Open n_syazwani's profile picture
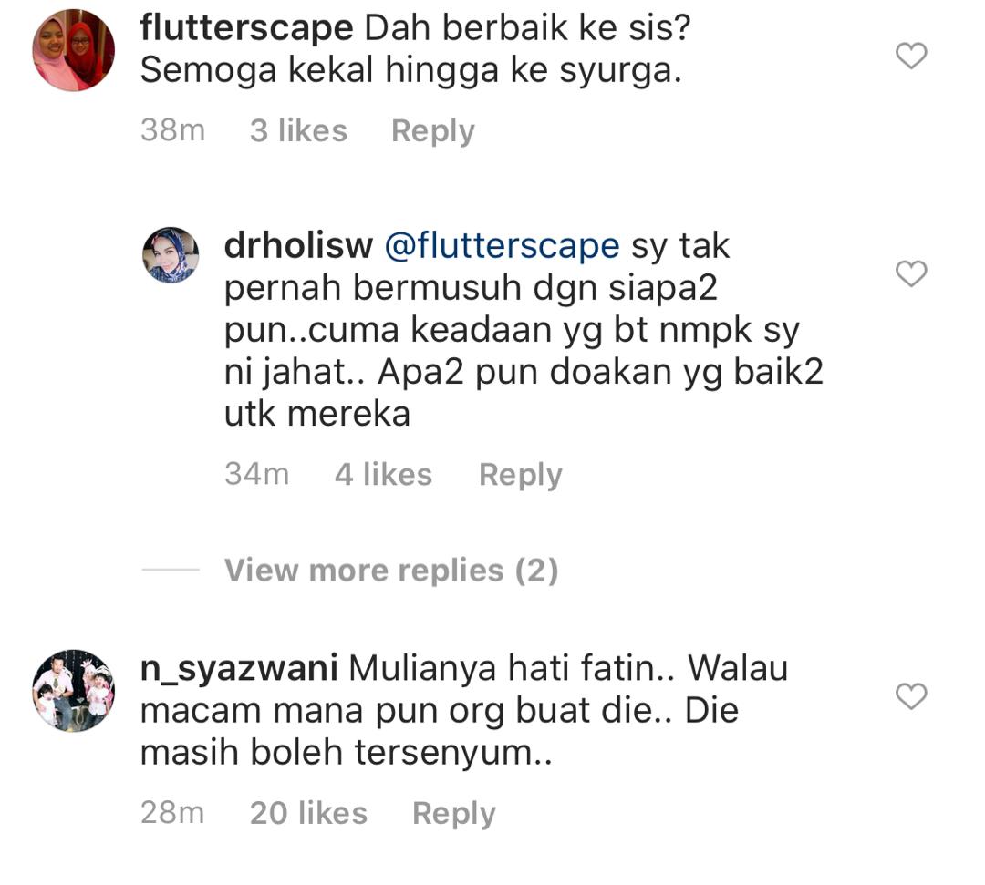This screenshot has width=985, height=885. (74, 691)
